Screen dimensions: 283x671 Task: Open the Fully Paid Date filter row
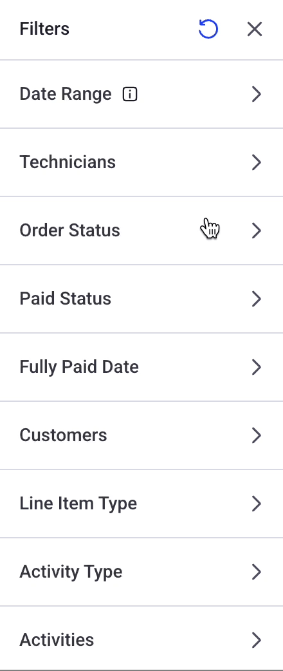point(141,367)
